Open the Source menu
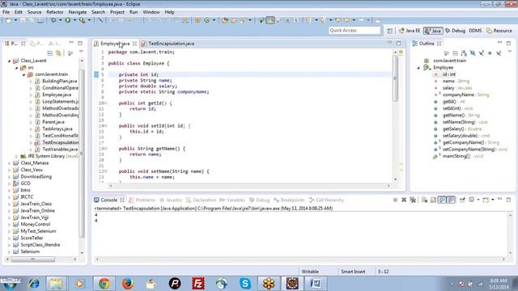This screenshot has height=291, width=518. click(x=34, y=12)
